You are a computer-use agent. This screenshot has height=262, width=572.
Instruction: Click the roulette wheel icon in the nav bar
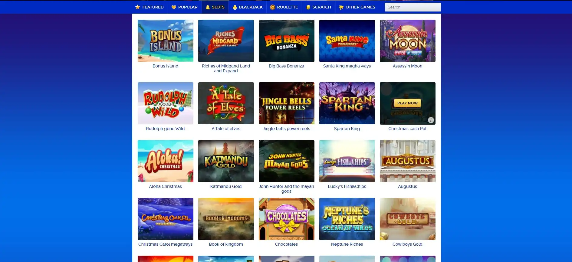pyautogui.click(x=272, y=7)
